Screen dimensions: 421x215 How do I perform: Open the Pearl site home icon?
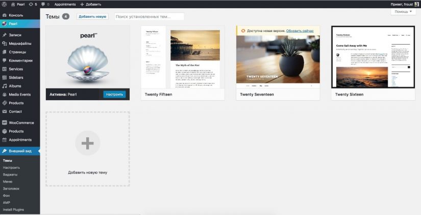click(x=13, y=4)
